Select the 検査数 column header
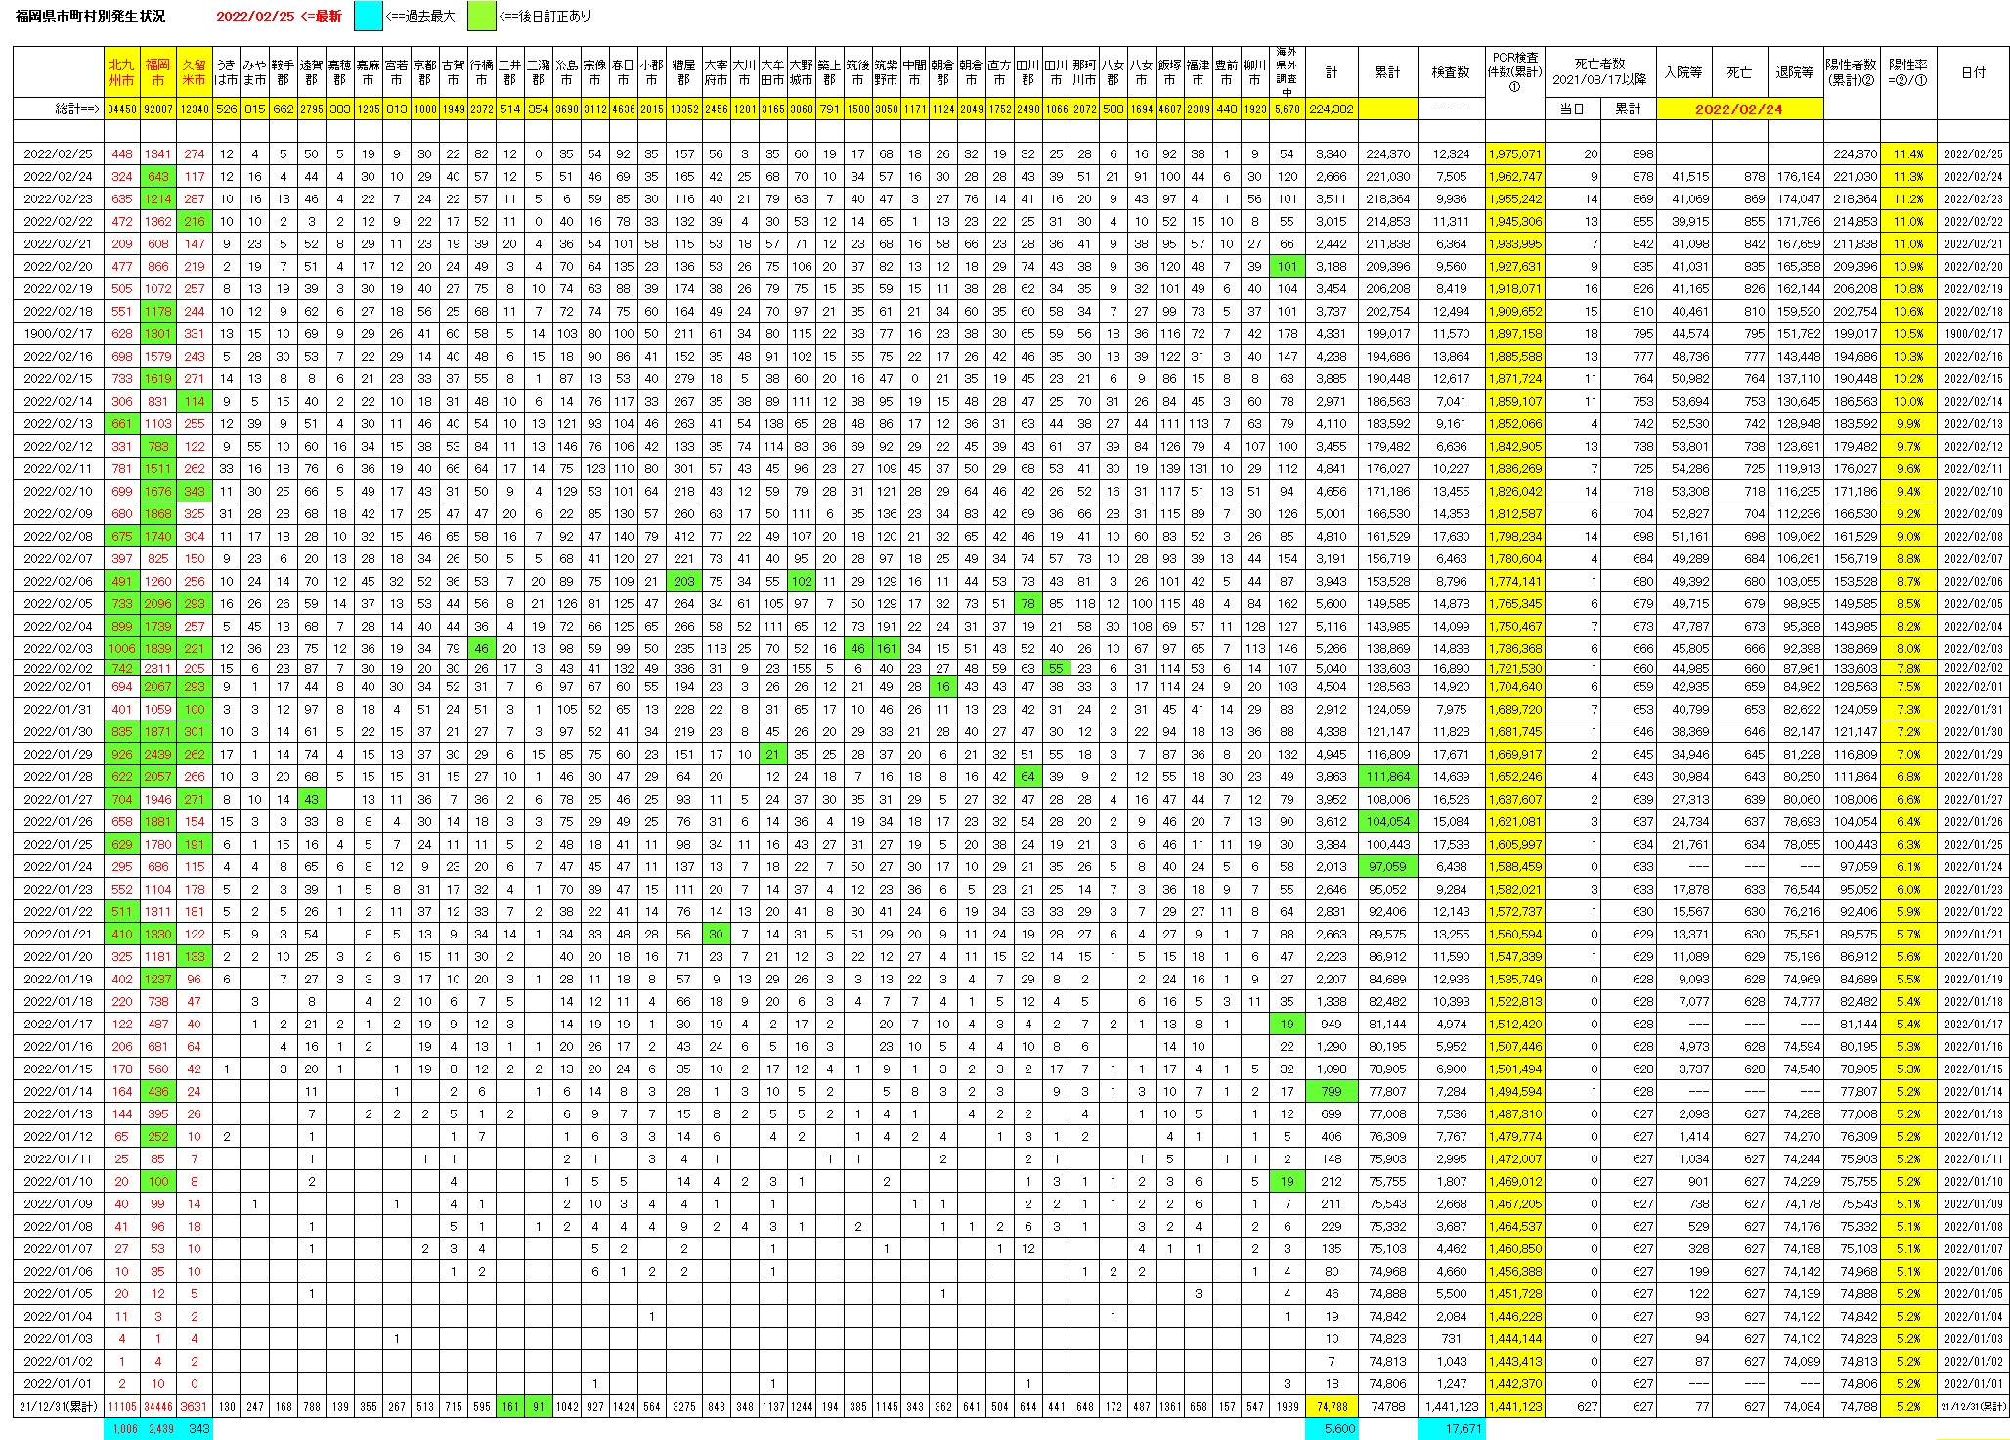The width and height of the screenshot is (2010, 1440). pyautogui.click(x=1450, y=72)
